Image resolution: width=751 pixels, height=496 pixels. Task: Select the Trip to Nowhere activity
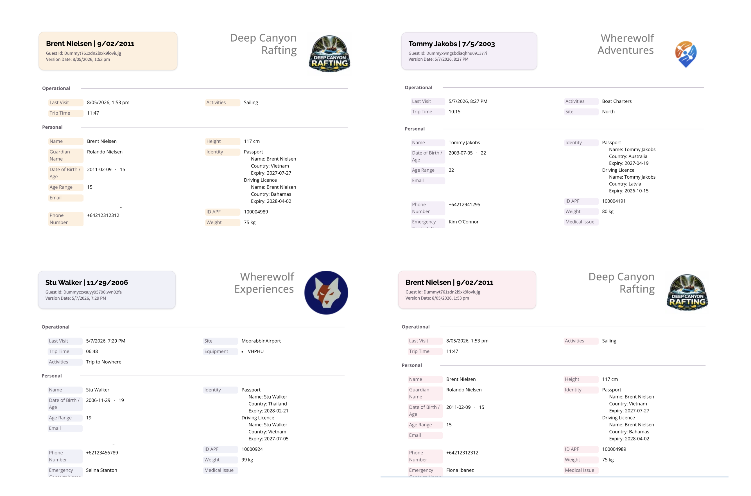103,362
